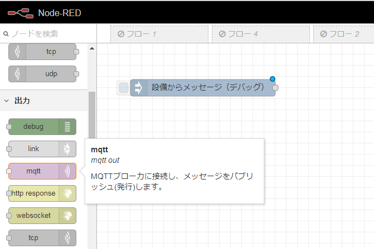Click the link node arrow icon
Viewport: 374px width, 249px height.
coord(67,149)
